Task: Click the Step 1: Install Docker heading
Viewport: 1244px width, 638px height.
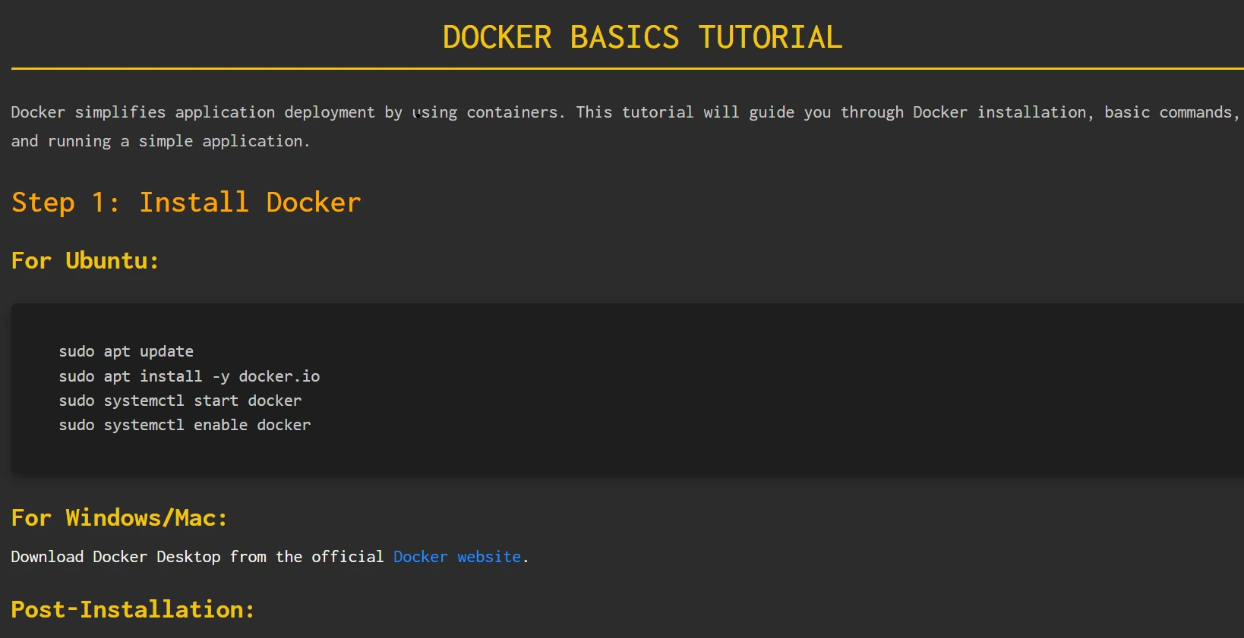Action: point(186,203)
